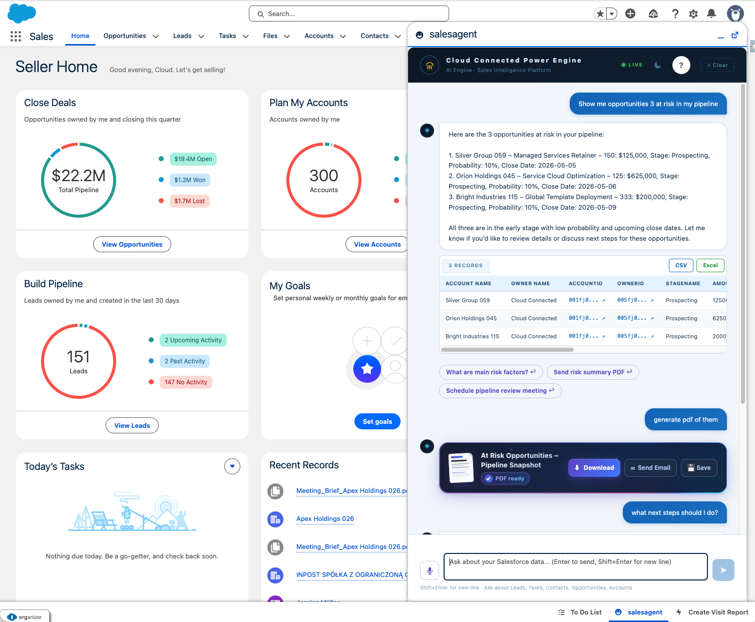Open the Favorites star icon
Image resolution: width=755 pixels, height=622 pixels.
600,14
